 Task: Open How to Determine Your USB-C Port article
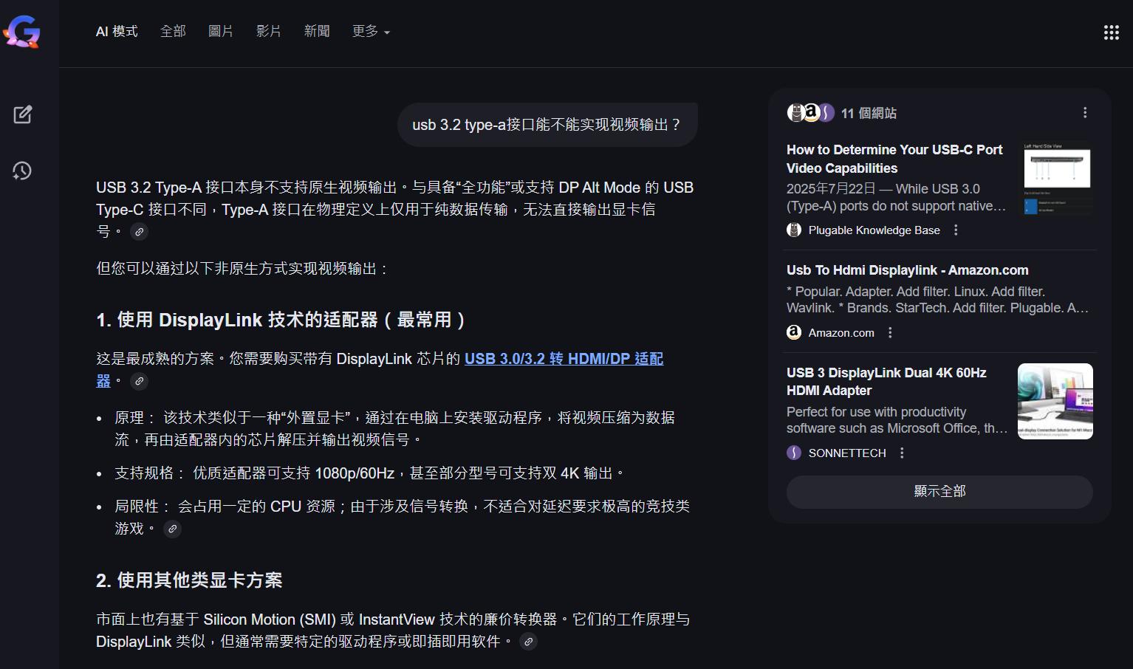(x=894, y=159)
